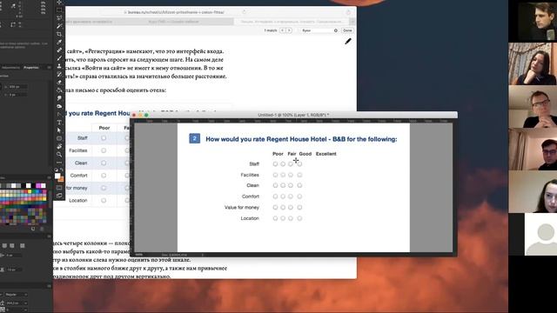
Task: Click the find-on-page search field
Action: tap(319, 30)
